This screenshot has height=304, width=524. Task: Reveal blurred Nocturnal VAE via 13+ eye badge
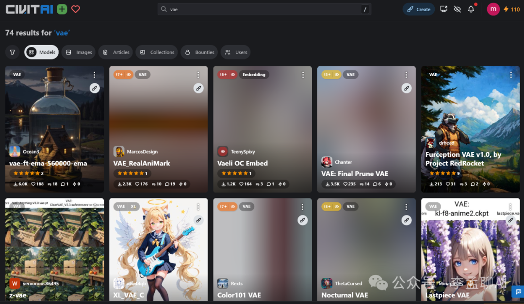(331, 207)
